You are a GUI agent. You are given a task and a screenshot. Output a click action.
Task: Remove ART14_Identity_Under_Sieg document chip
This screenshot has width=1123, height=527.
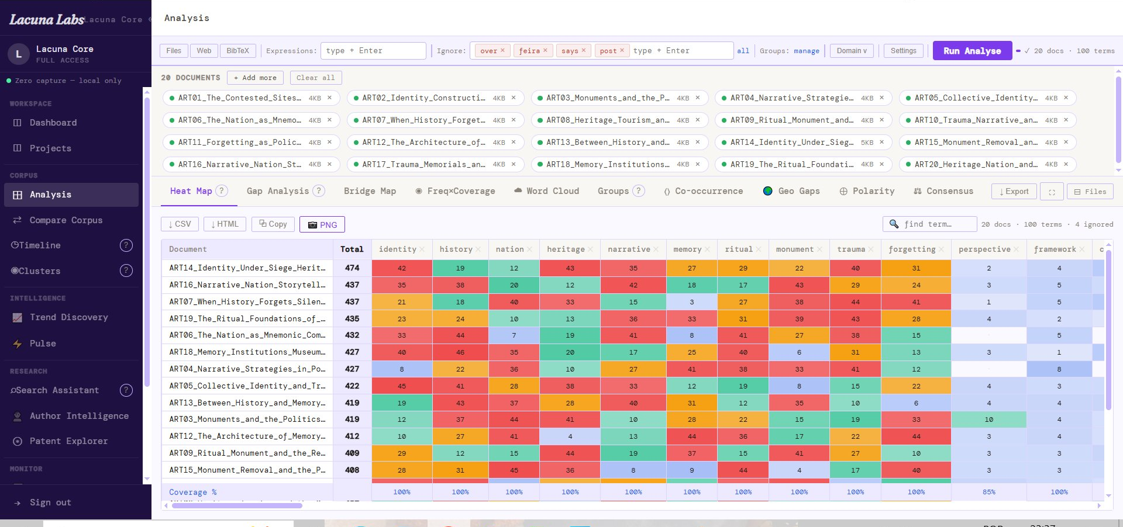(x=881, y=142)
